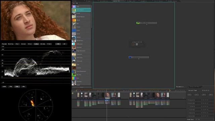Viewport: 215px width, 121px height.
Task: Select the Blend node icon
Action: pos(74,20)
